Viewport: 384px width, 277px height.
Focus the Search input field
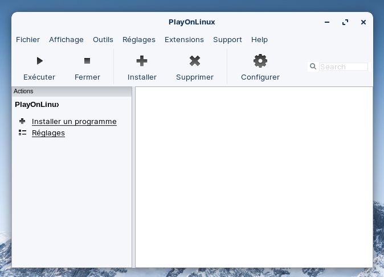[x=344, y=67]
